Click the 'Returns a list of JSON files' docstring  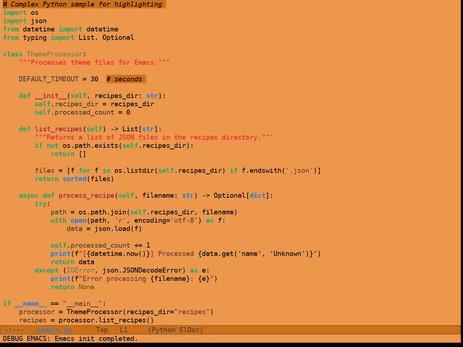154,137
